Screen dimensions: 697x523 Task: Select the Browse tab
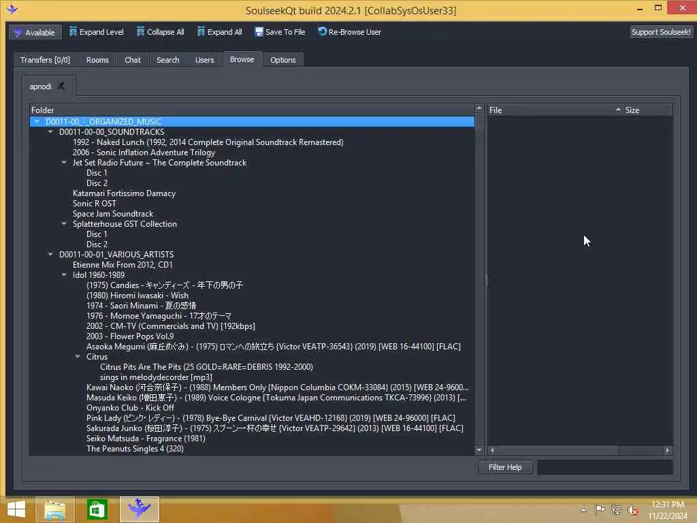242,59
